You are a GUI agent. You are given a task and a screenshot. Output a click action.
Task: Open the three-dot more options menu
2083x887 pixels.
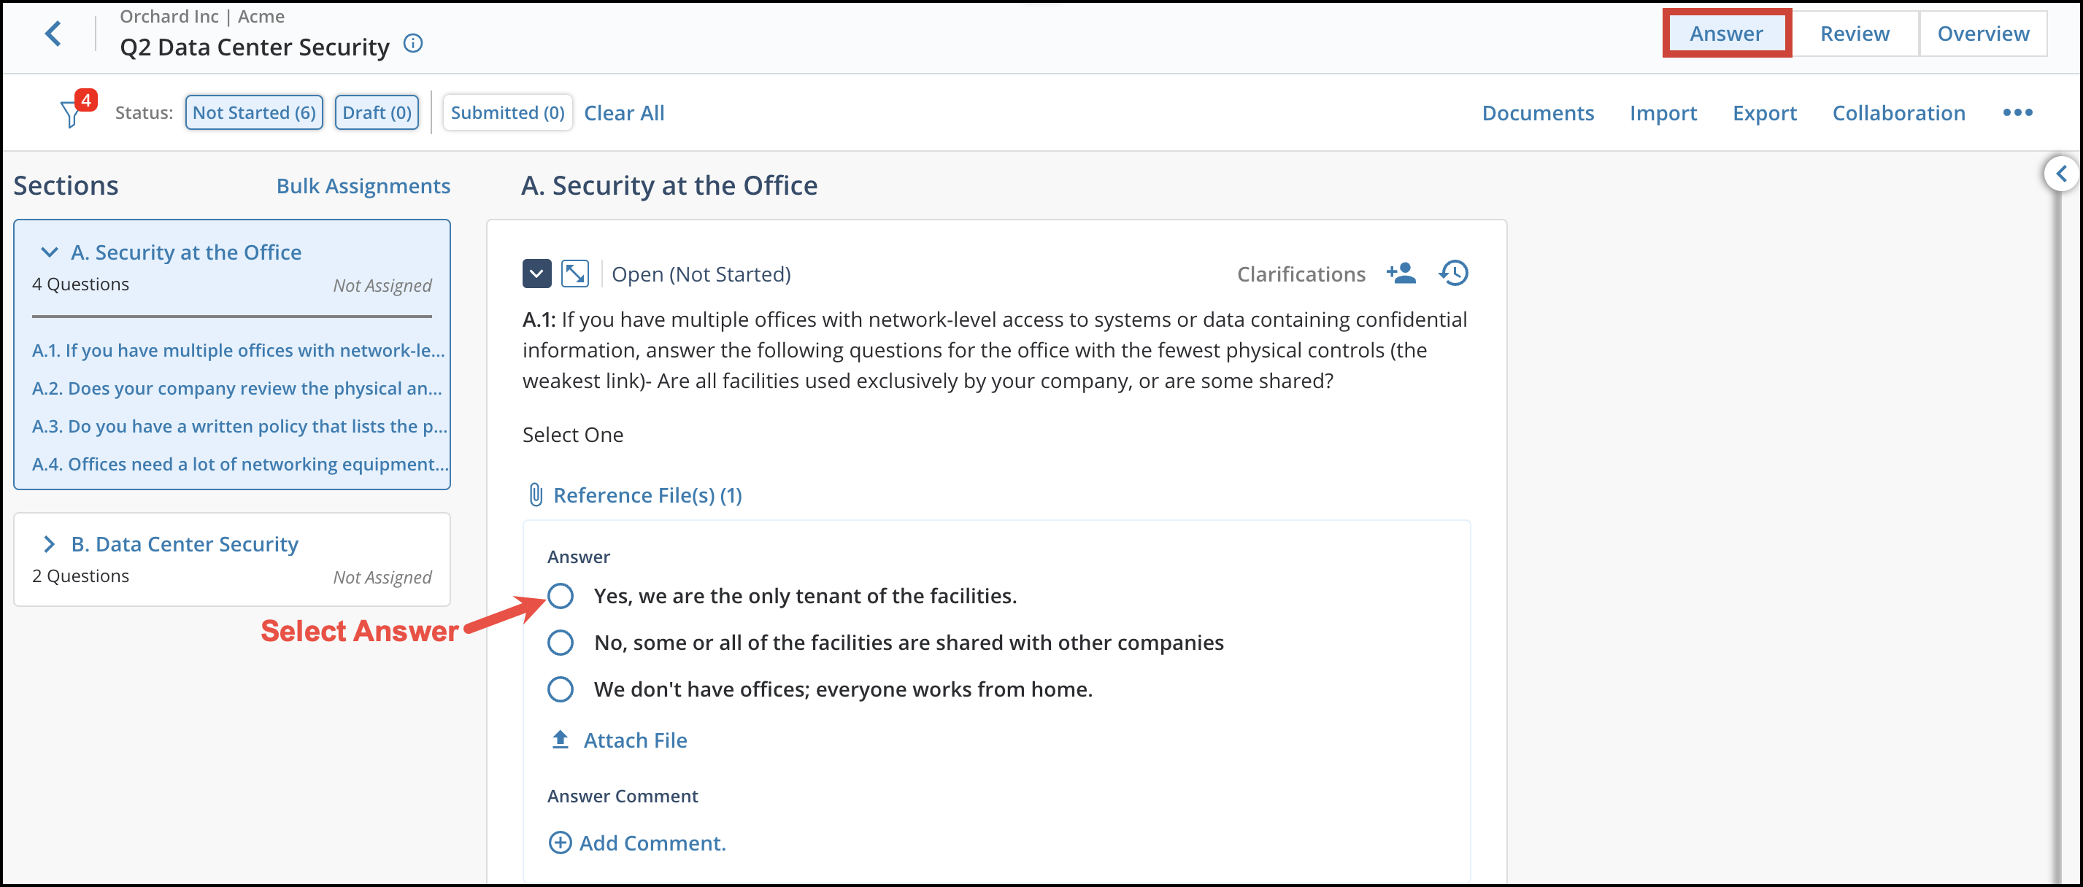tap(2017, 113)
